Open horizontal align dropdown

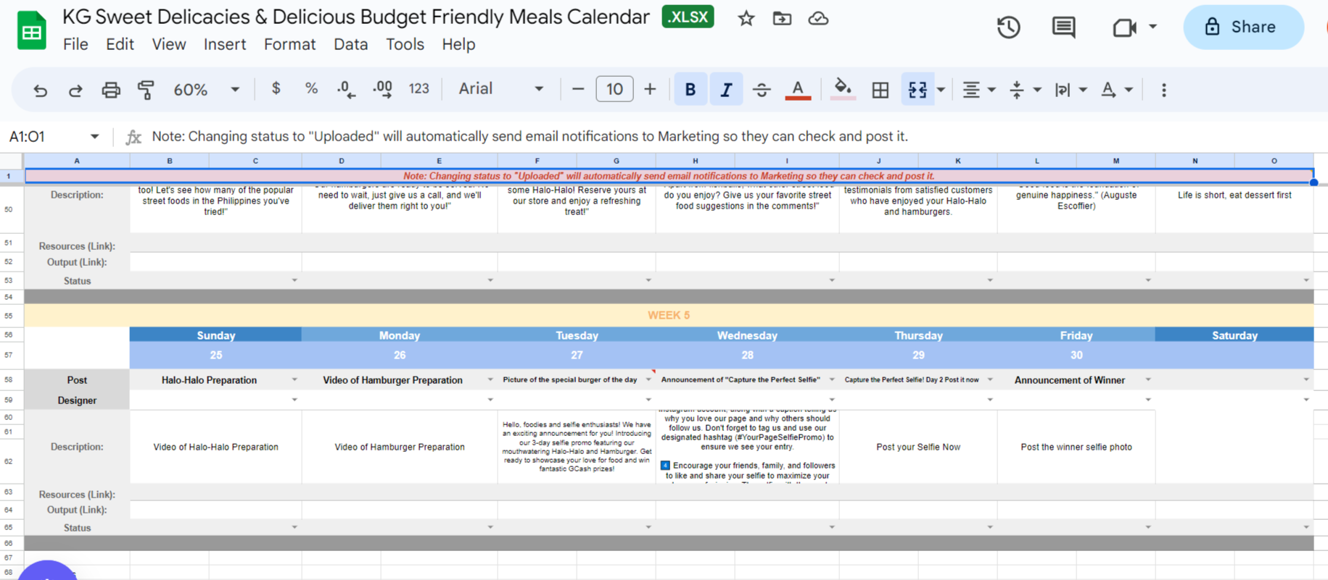pyautogui.click(x=978, y=90)
